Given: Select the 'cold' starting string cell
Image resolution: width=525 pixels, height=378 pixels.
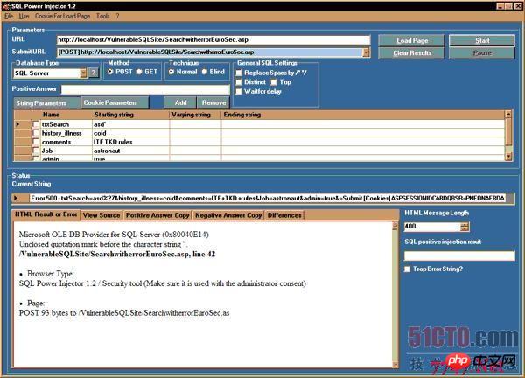Looking at the screenshot, I should click(130, 133).
